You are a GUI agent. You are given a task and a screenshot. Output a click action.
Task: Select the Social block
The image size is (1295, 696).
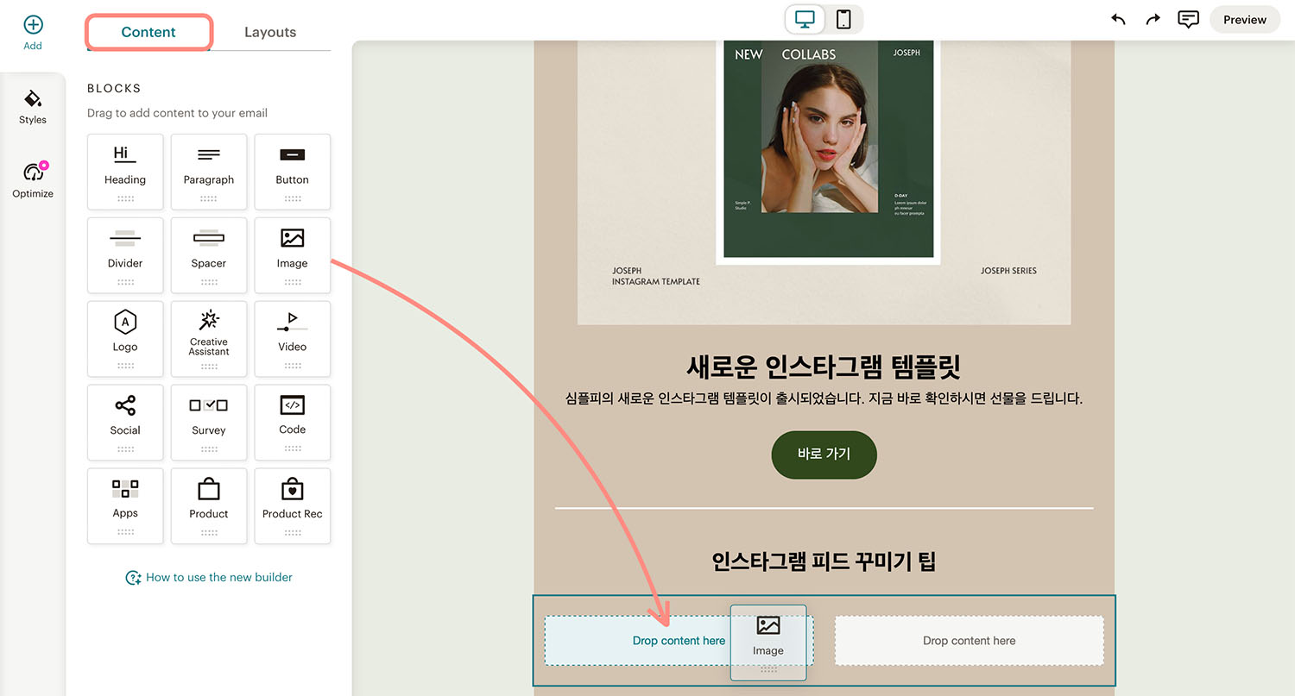click(x=125, y=423)
